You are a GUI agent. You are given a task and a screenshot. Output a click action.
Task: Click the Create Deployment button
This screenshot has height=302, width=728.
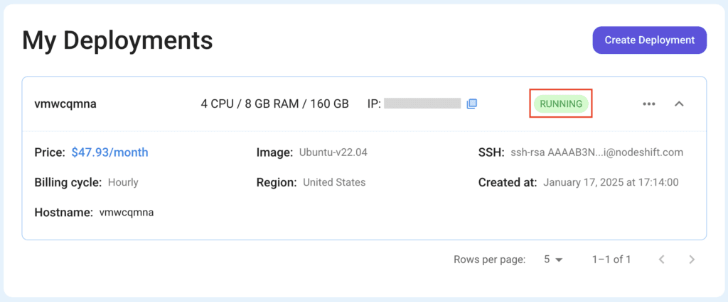649,40
